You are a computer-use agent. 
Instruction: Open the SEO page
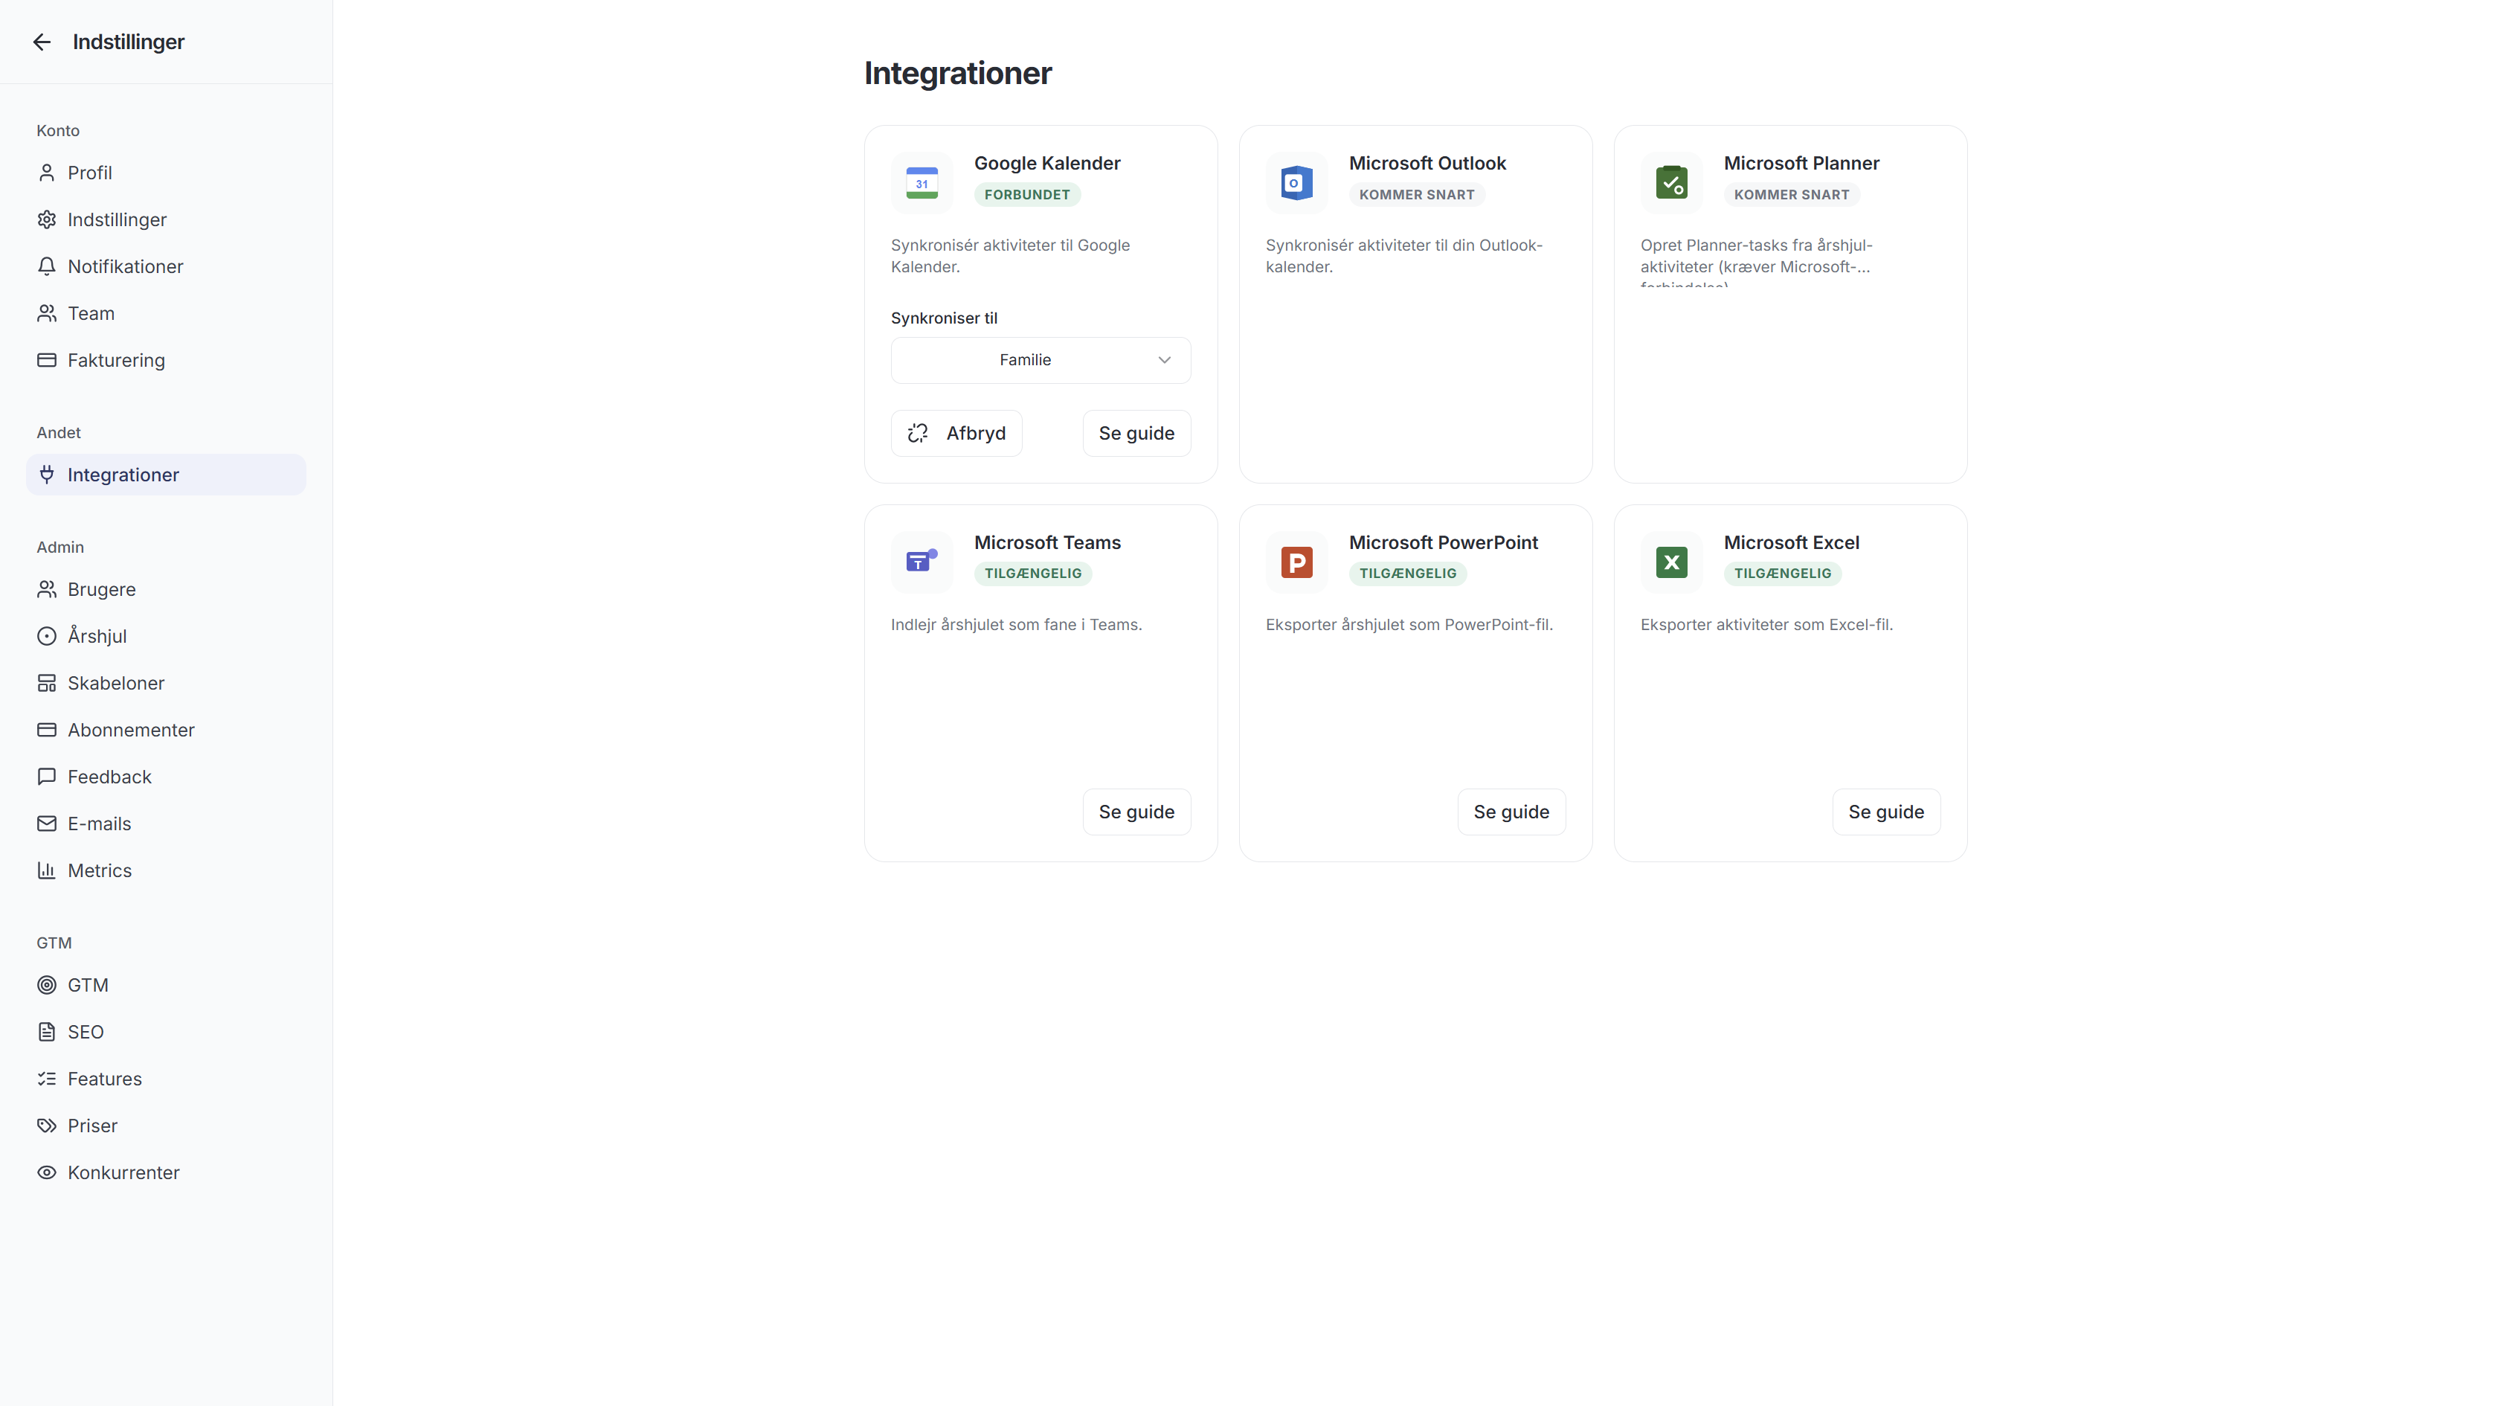tap(166, 1032)
